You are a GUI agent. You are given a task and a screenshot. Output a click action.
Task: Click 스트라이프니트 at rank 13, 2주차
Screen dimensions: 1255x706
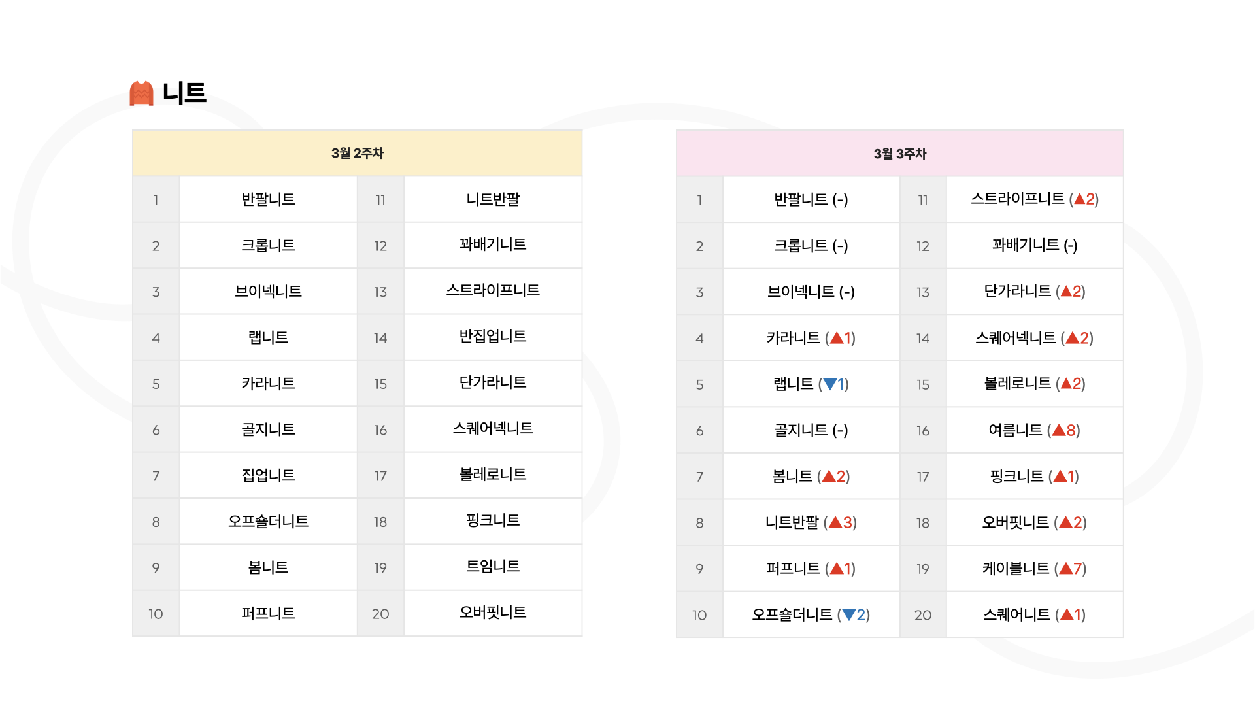(x=493, y=290)
